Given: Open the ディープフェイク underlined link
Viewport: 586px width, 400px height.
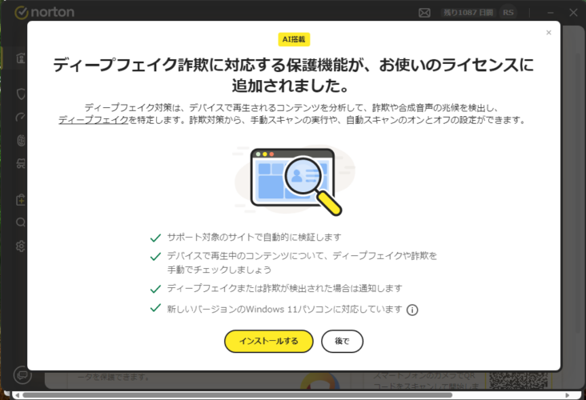Looking at the screenshot, I should [94, 120].
